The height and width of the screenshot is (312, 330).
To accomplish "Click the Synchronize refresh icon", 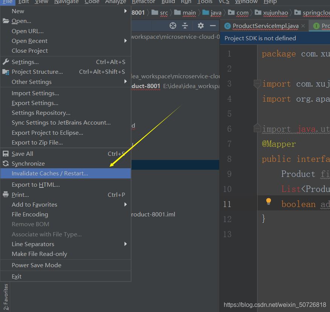I will 6,164.
